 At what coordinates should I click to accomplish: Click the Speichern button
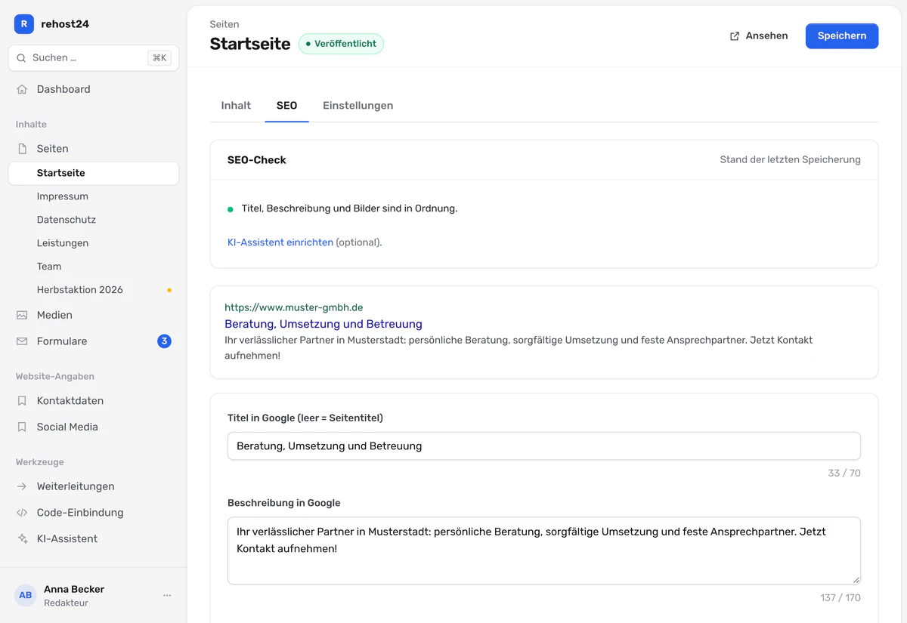tap(842, 36)
